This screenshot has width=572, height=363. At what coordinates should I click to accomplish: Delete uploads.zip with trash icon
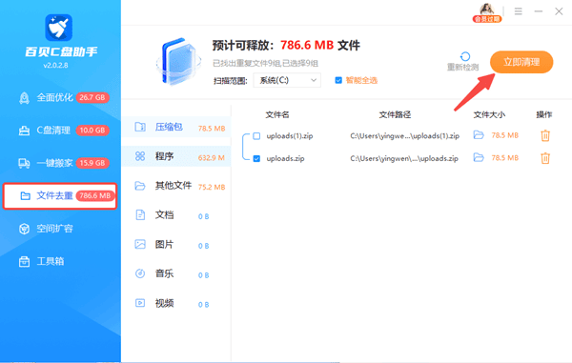545,158
